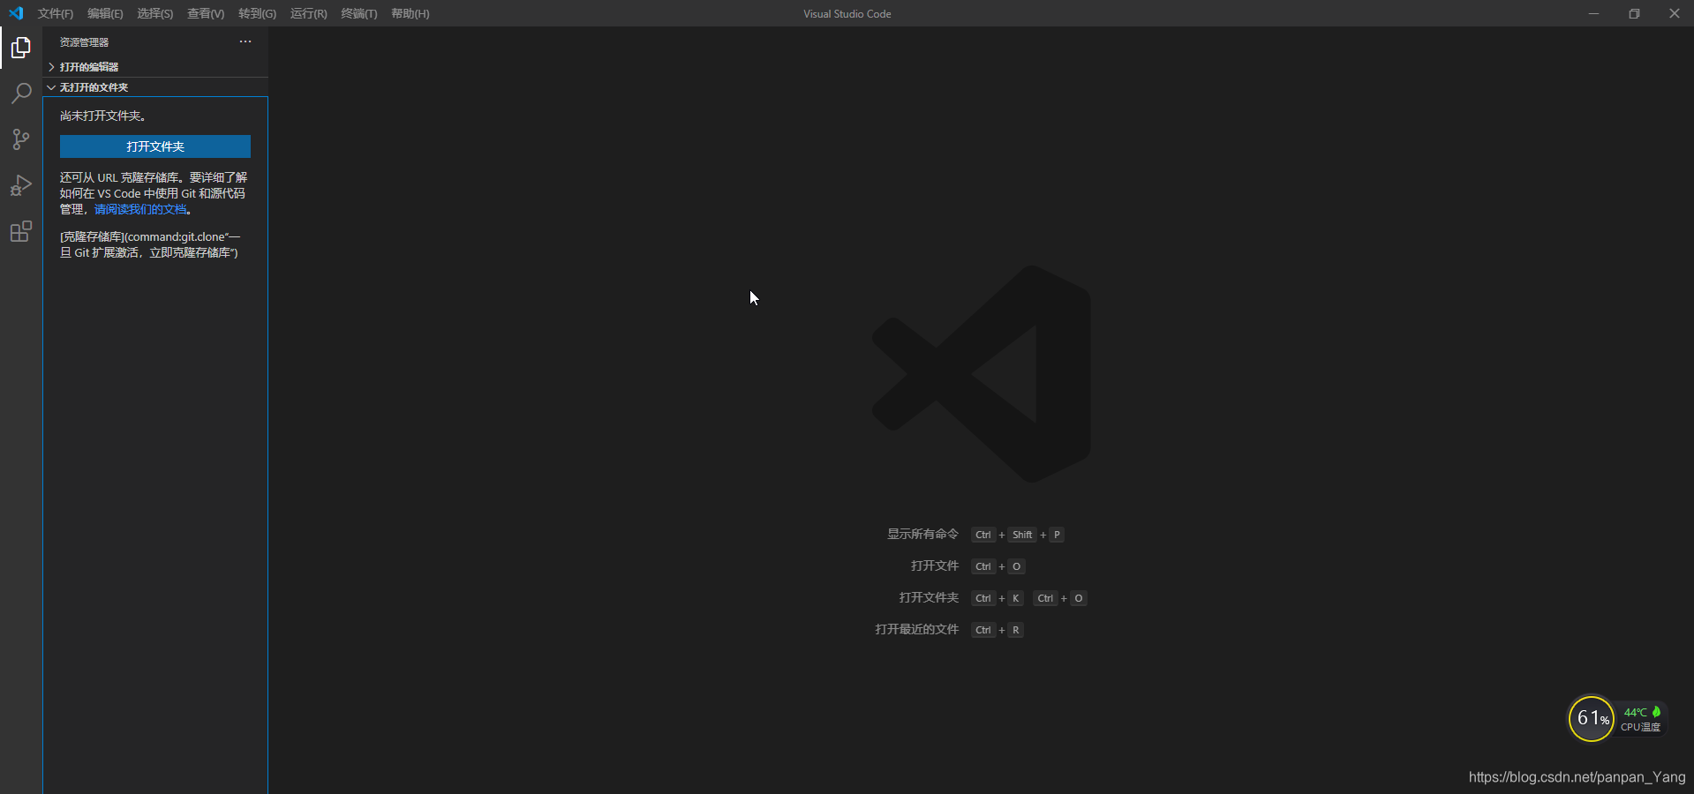Open the 编辑(E) menu
This screenshot has width=1694, height=794.
(105, 13)
